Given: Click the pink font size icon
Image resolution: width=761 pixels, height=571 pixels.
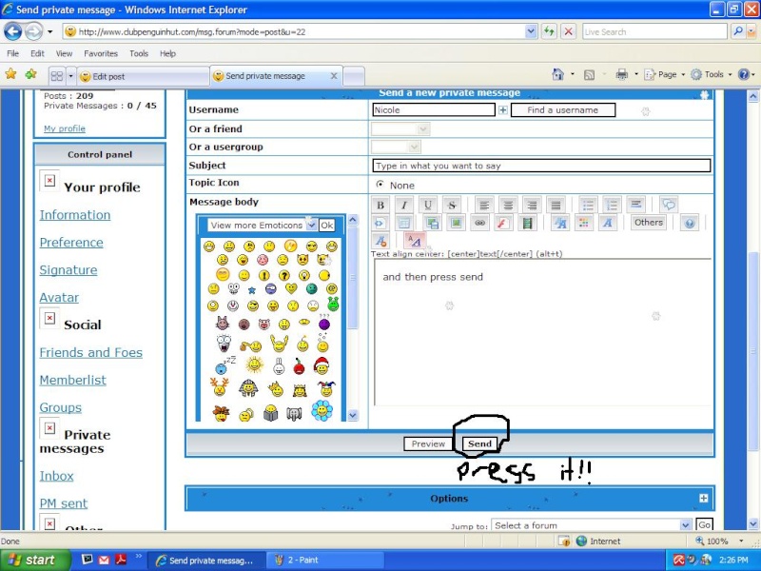Looking at the screenshot, I should 415,241.
